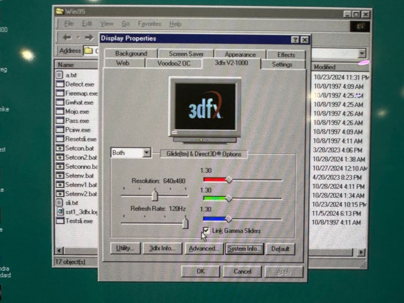Open the Help menu
The width and height of the screenshot is (404, 303).
click(175, 24)
